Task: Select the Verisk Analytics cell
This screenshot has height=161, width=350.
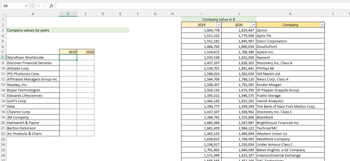Action: click(290, 101)
